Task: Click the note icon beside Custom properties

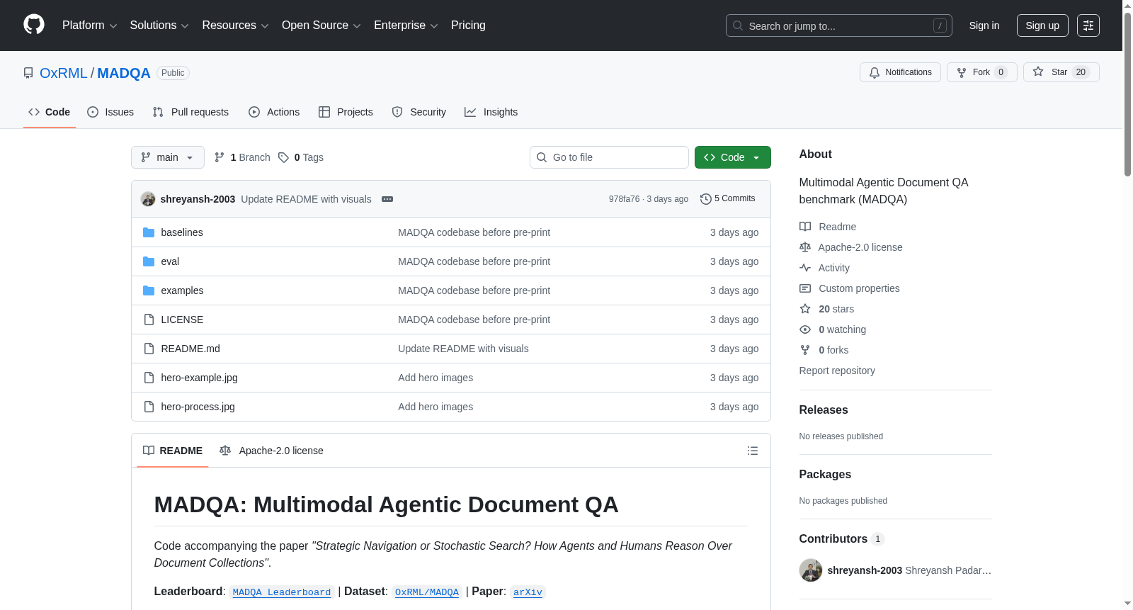Action: [x=805, y=288]
